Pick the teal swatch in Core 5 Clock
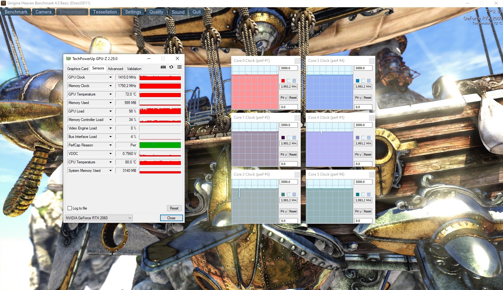Screen dimensions: 503x290 pos(358,194)
